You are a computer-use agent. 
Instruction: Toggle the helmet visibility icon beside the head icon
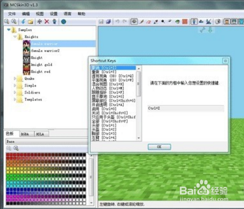234,22
